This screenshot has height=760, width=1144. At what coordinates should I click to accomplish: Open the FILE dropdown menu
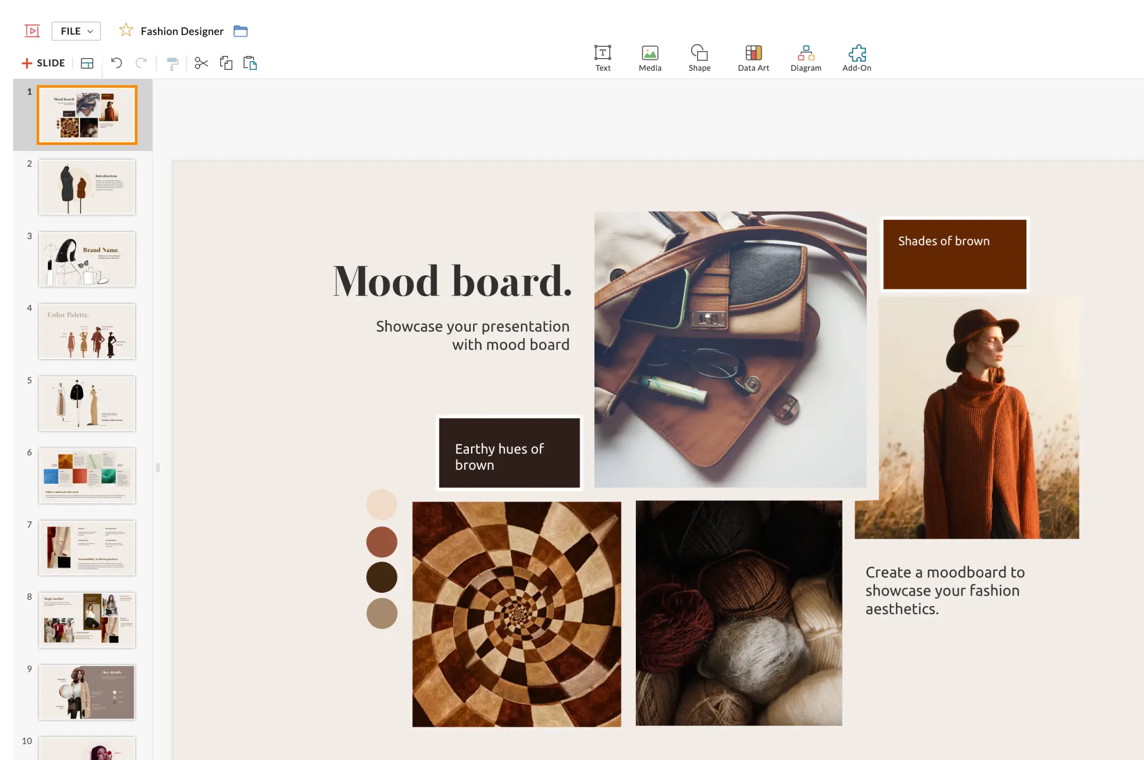point(76,31)
